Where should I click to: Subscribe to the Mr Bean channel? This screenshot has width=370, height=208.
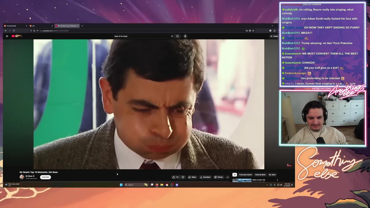click(45, 177)
